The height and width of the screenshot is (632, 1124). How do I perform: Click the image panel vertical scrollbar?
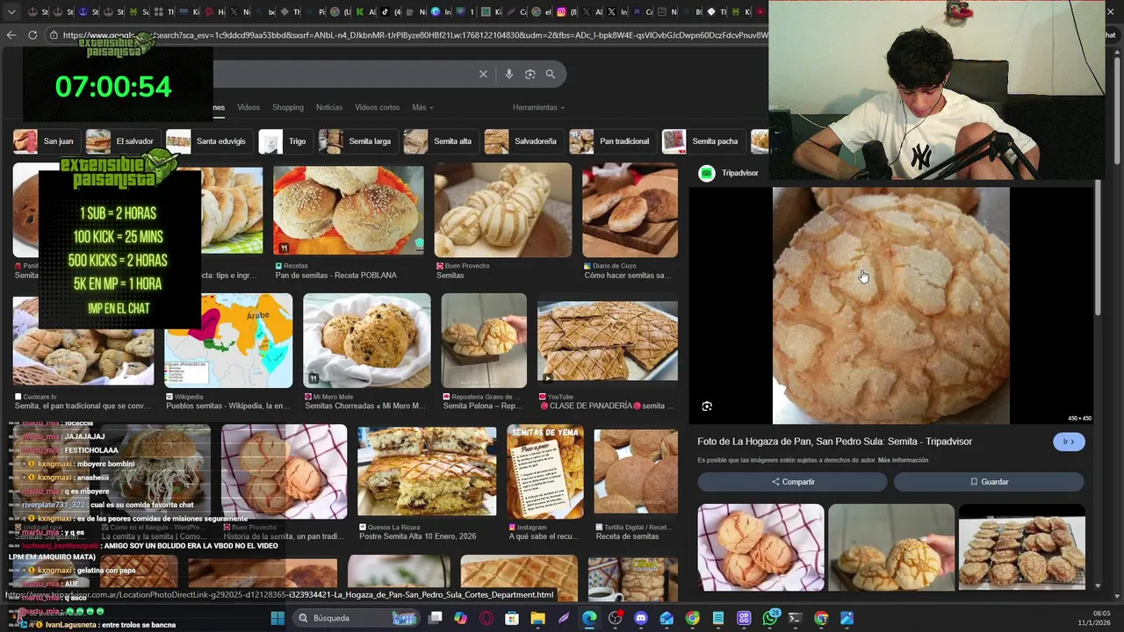1098,248
